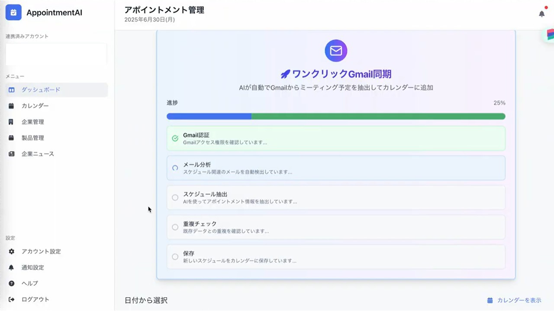Image resolution: width=554 pixels, height=311 pixels.
Task: Select the メール分析 step card
Action: click(x=336, y=168)
